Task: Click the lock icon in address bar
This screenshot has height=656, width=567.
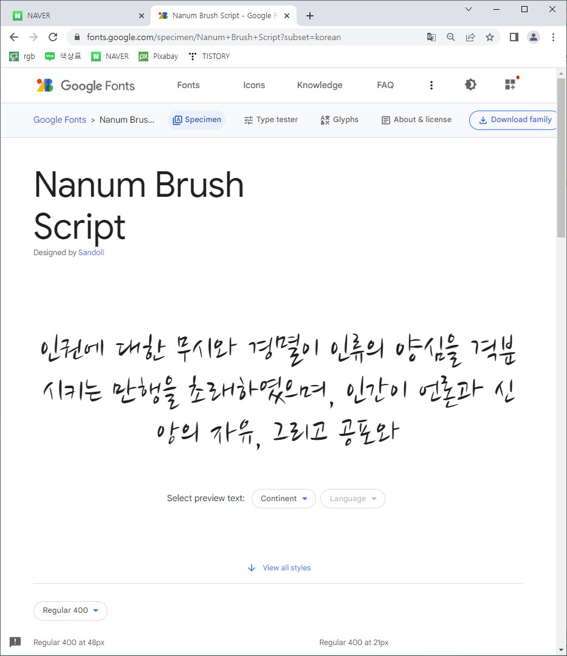Action: pyautogui.click(x=77, y=37)
